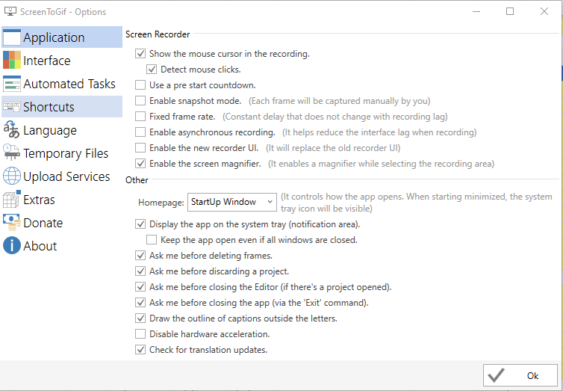Image resolution: width=563 pixels, height=391 pixels.
Task: Click the 'Homepage:' label
Action: [x=161, y=203]
